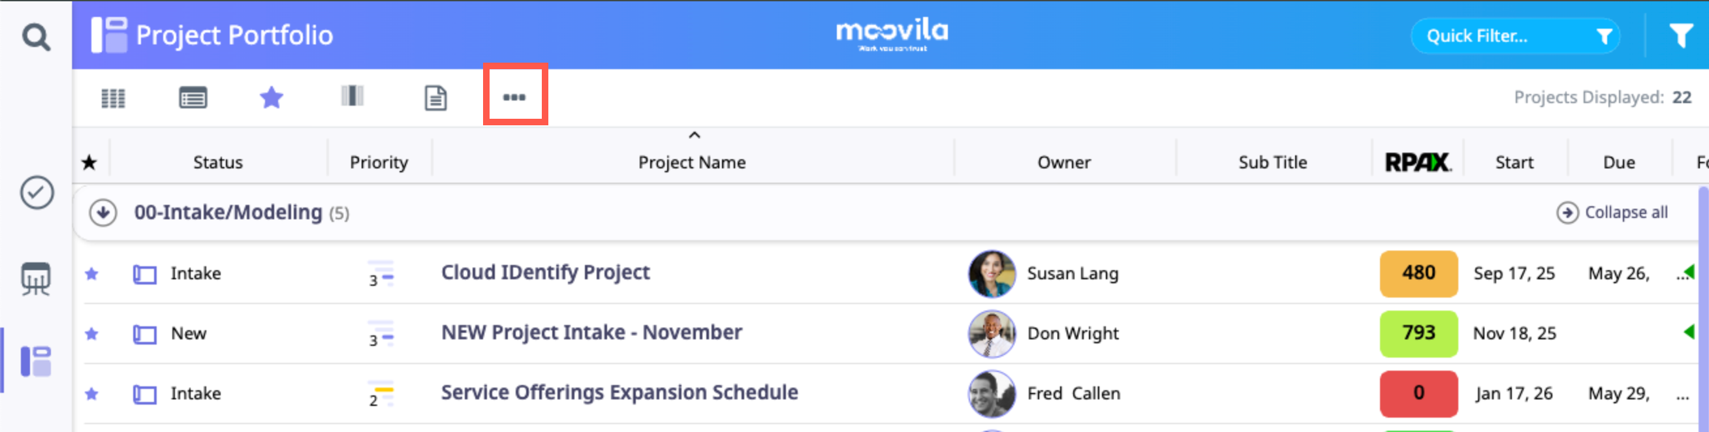Toggle favorite star for Service Offerings Expansion Schedule
Image resolution: width=1709 pixels, height=432 pixels.
(91, 394)
